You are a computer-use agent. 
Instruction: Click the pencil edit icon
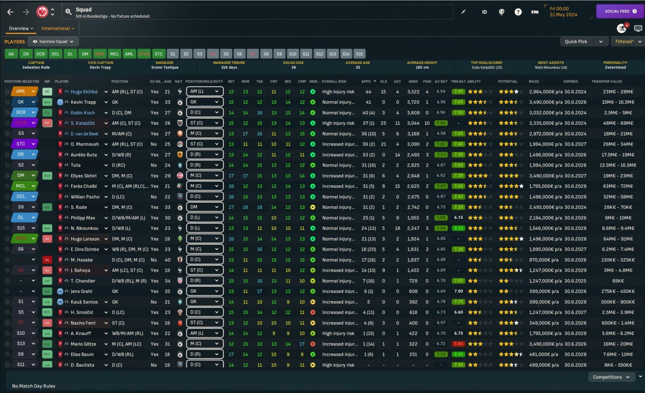click(x=464, y=12)
